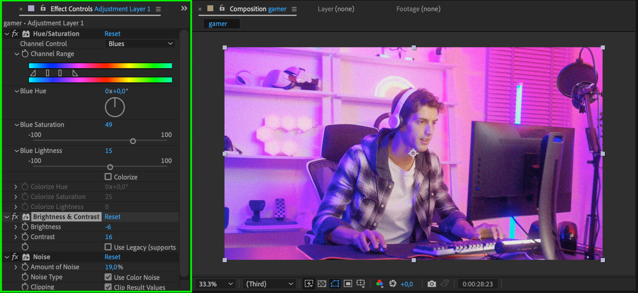Click the Show Snapshot icon
Image resolution: width=638 pixels, height=293 pixels.
click(x=445, y=283)
